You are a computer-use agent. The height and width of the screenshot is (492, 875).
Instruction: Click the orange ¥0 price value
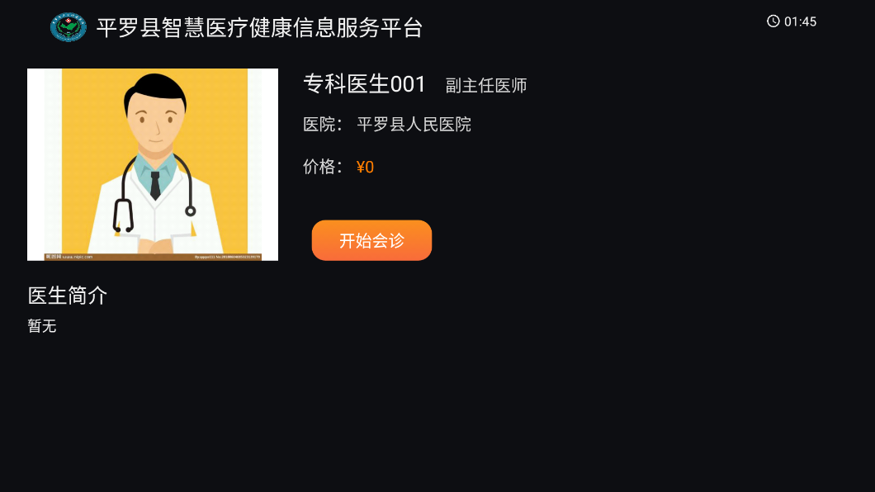pos(365,167)
